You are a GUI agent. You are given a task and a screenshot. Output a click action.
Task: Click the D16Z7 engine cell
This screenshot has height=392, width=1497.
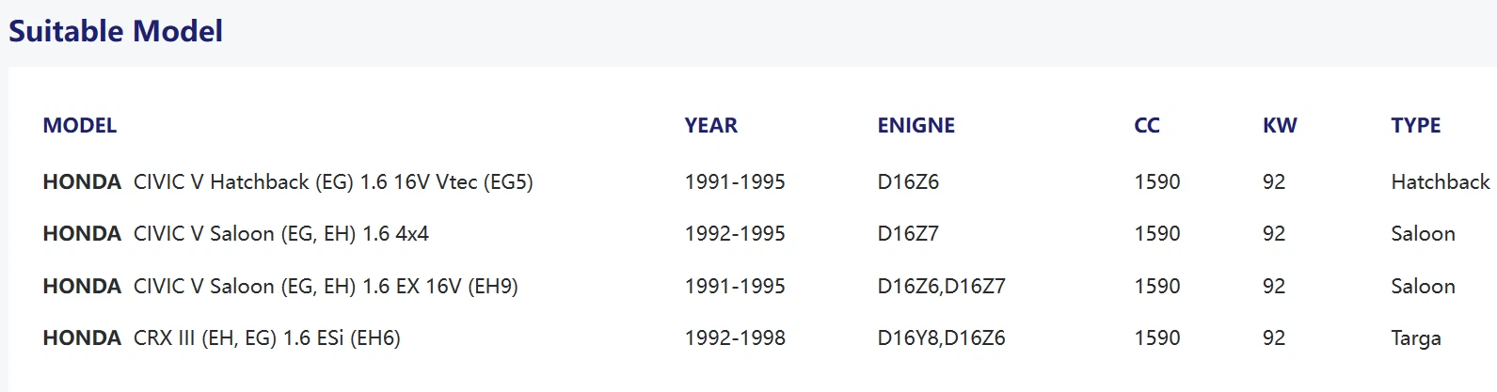click(x=908, y=233)
